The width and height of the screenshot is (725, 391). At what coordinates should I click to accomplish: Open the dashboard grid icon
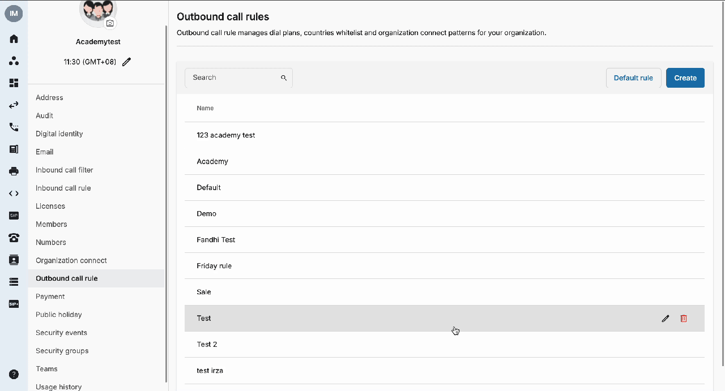[14, 83]
